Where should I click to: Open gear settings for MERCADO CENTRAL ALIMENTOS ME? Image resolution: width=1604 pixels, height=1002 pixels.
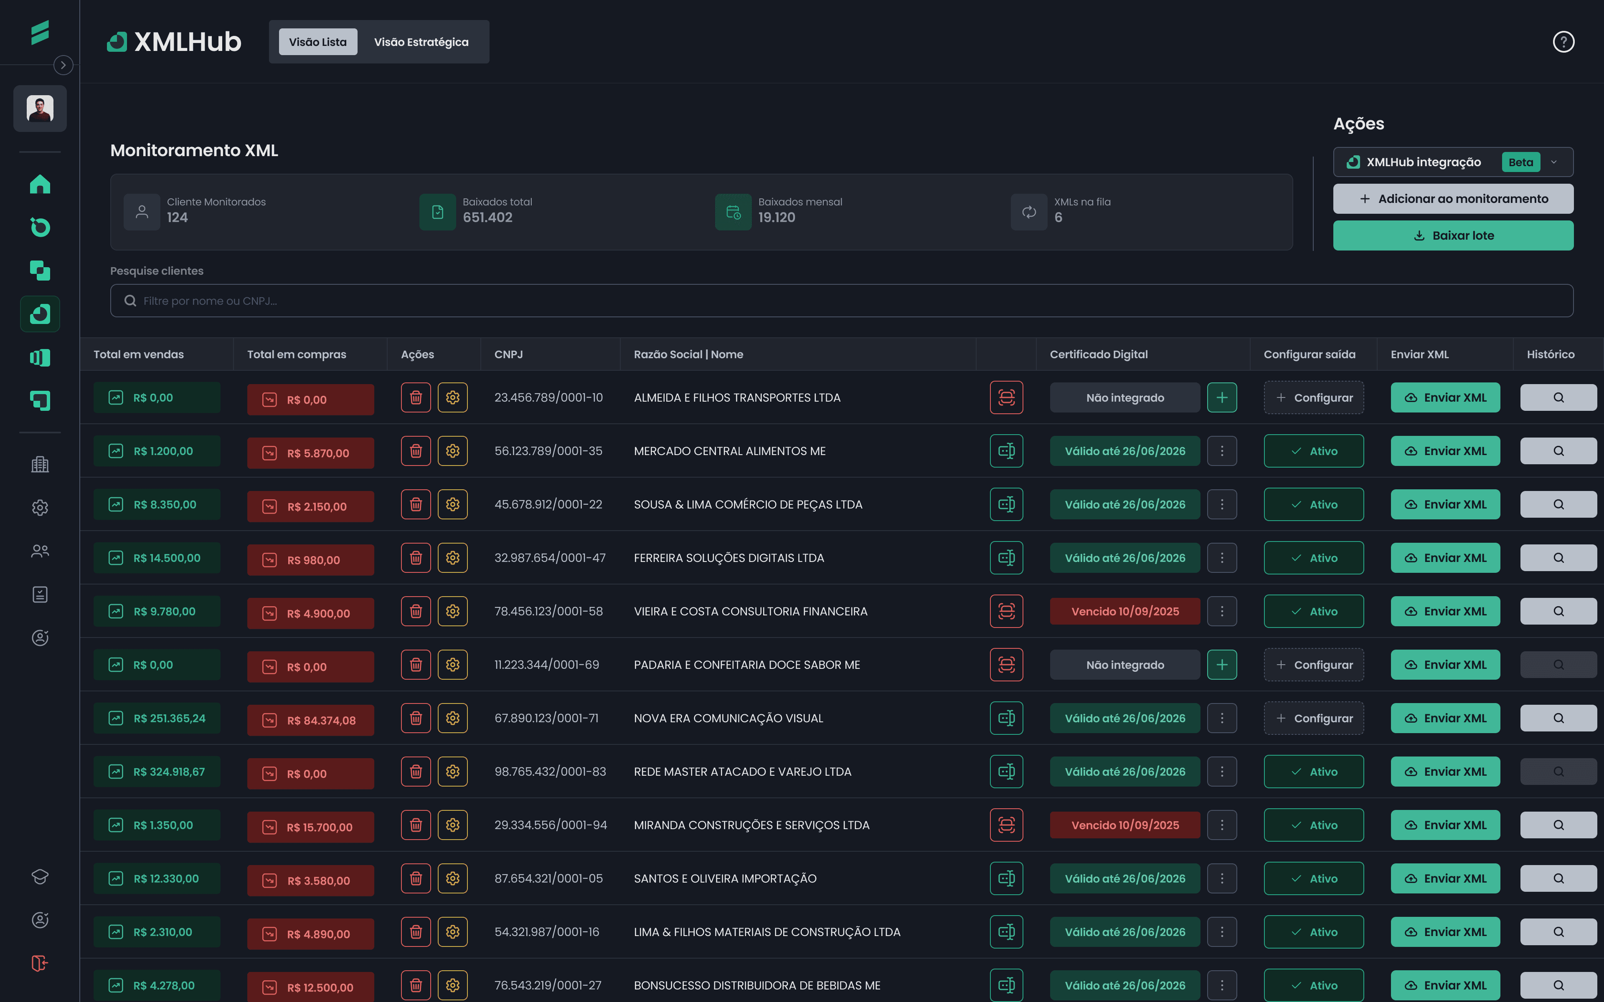coord(453,451)
